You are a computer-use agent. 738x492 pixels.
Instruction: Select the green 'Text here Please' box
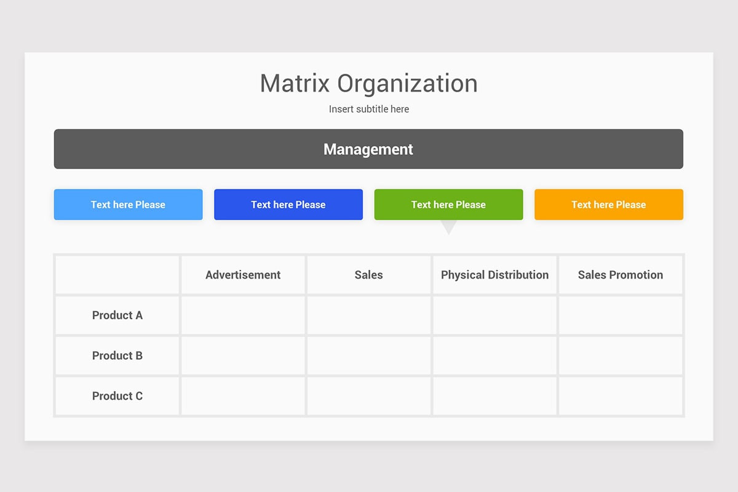coord(449,204)
